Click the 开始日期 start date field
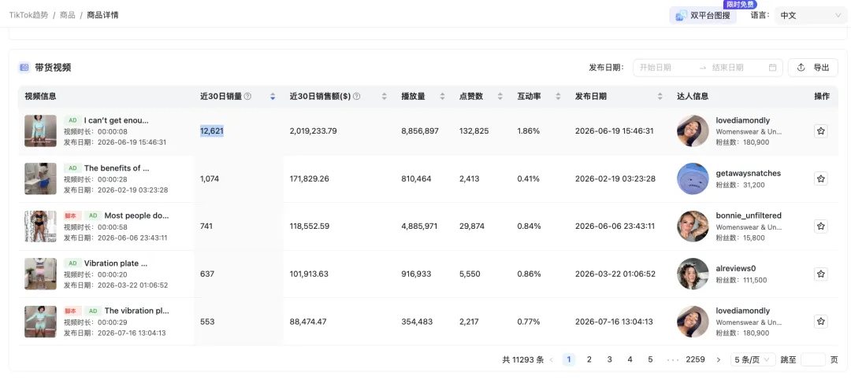851x379 pixels. (665, 68)
